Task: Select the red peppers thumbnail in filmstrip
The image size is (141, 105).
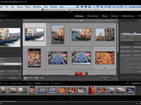Action: (91, 90)
